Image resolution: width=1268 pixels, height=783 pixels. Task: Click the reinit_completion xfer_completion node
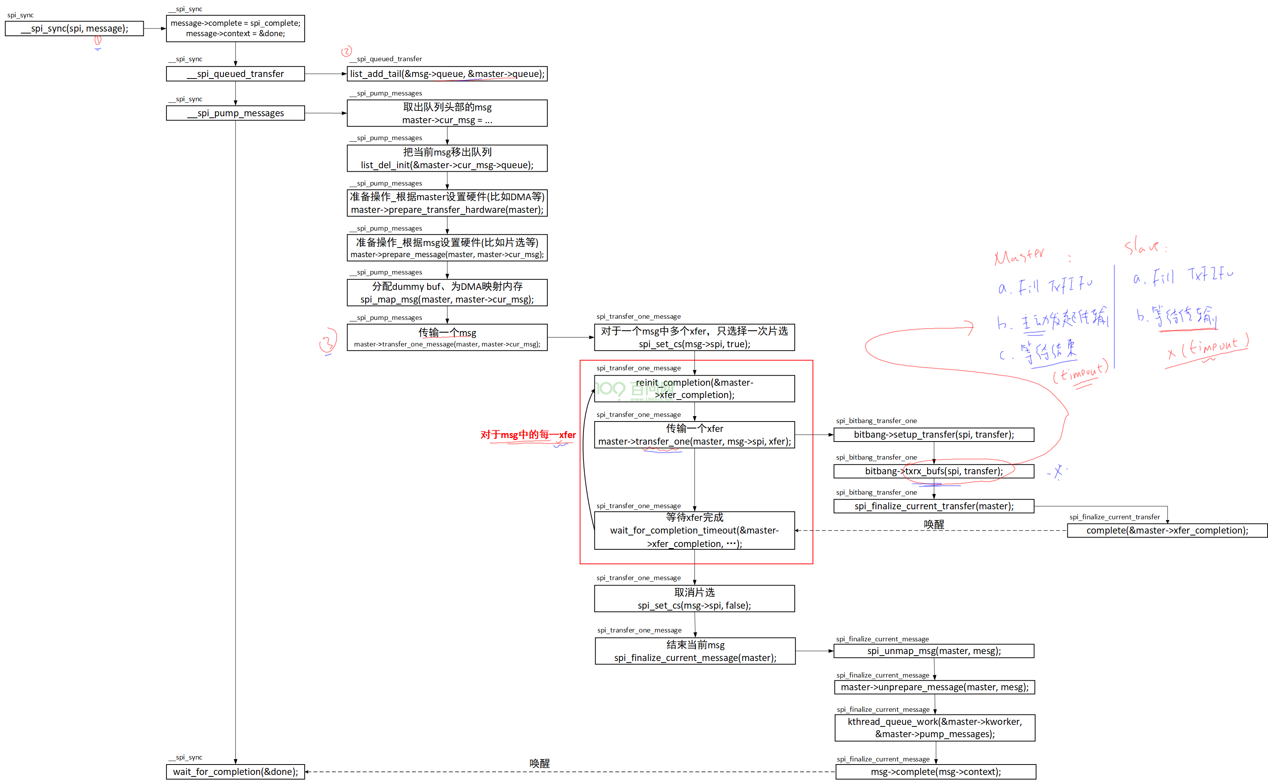[x=694, y=388]
